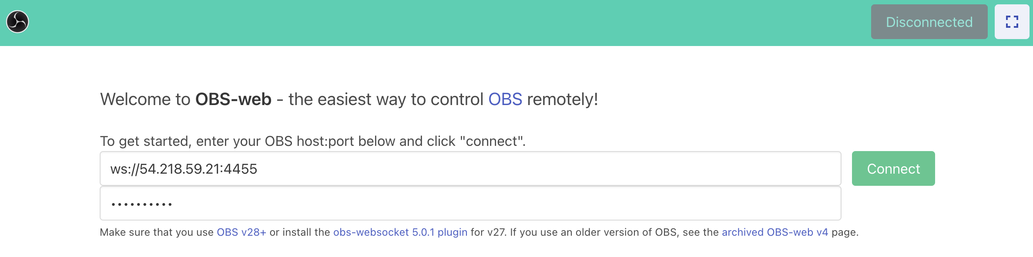The height and width of the screenshot is (257, 1033).
Task: Click the empty green navbar area
Action: [x=435, y=23]
